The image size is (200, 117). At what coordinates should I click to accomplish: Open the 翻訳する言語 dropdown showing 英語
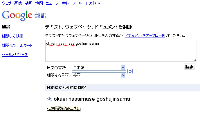[99, 75]
